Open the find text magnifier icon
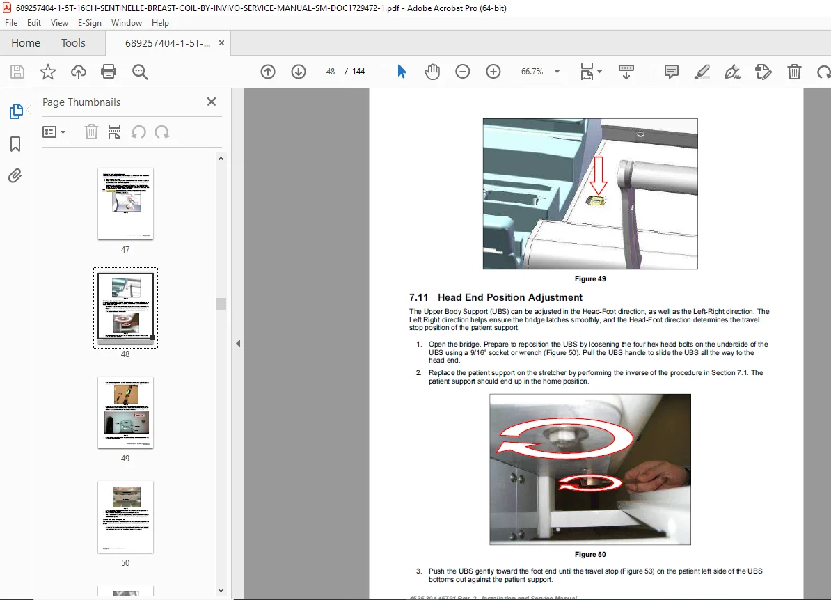The width and height of the screenshot is (831, 600). point(140,72)
